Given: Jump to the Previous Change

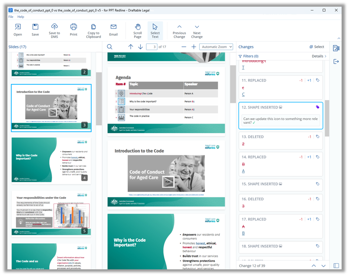Looking at the screenshot, I should [179, 30].
